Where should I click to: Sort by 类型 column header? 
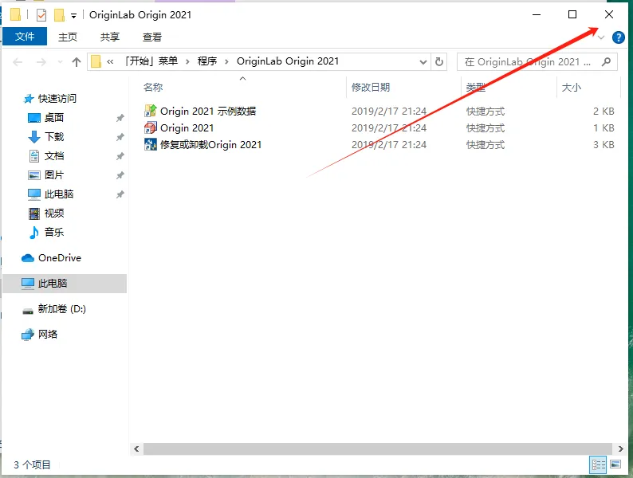click(x=476, y=87)
